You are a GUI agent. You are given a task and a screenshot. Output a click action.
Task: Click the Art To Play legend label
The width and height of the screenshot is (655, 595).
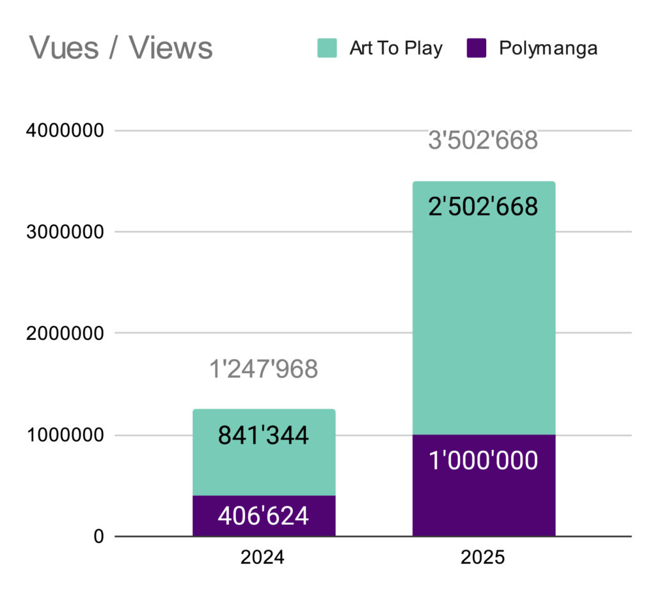point(395,48)
